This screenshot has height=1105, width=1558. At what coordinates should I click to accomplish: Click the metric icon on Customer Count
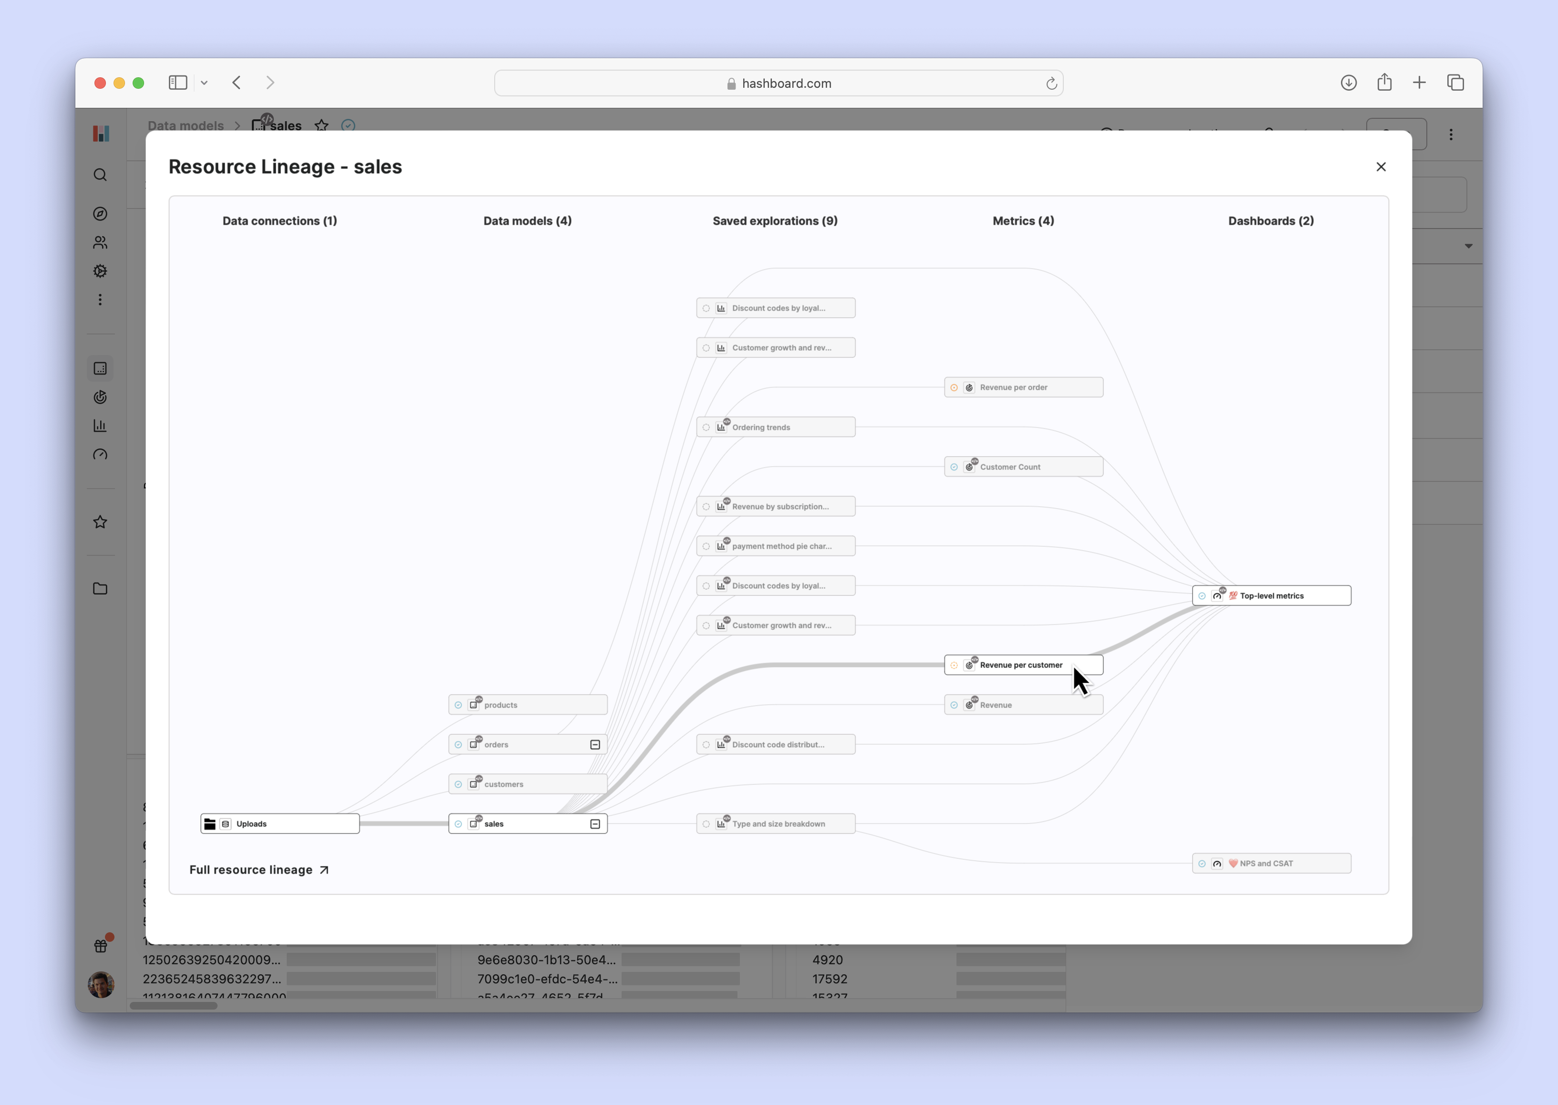(969, 467)
